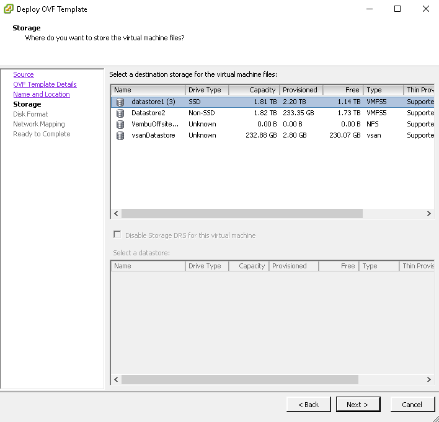Image resolution: width=439 pixels, height=422 pixels.
Task: Click upper table scroll left arrow
Action: click(x=116, y=214)
